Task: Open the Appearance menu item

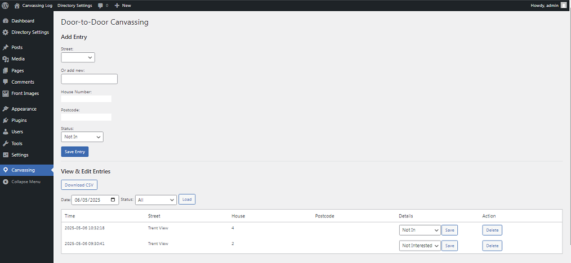Action: 24,109
